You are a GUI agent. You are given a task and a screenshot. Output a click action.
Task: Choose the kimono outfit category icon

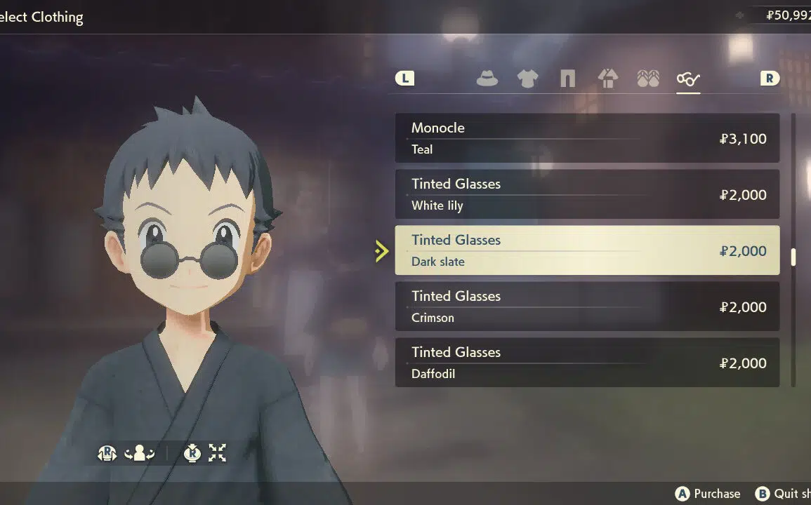point(608,79)
